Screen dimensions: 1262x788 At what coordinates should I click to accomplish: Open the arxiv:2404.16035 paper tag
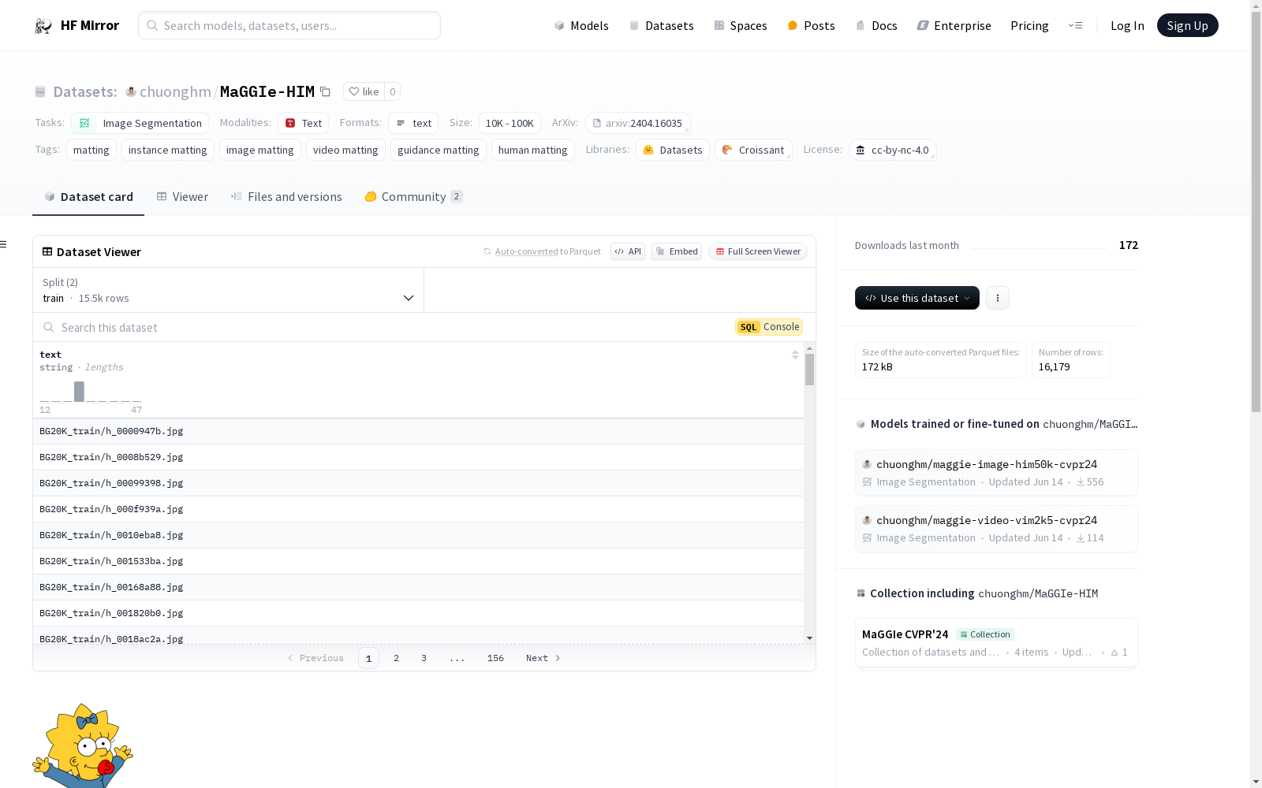[637, 123]
